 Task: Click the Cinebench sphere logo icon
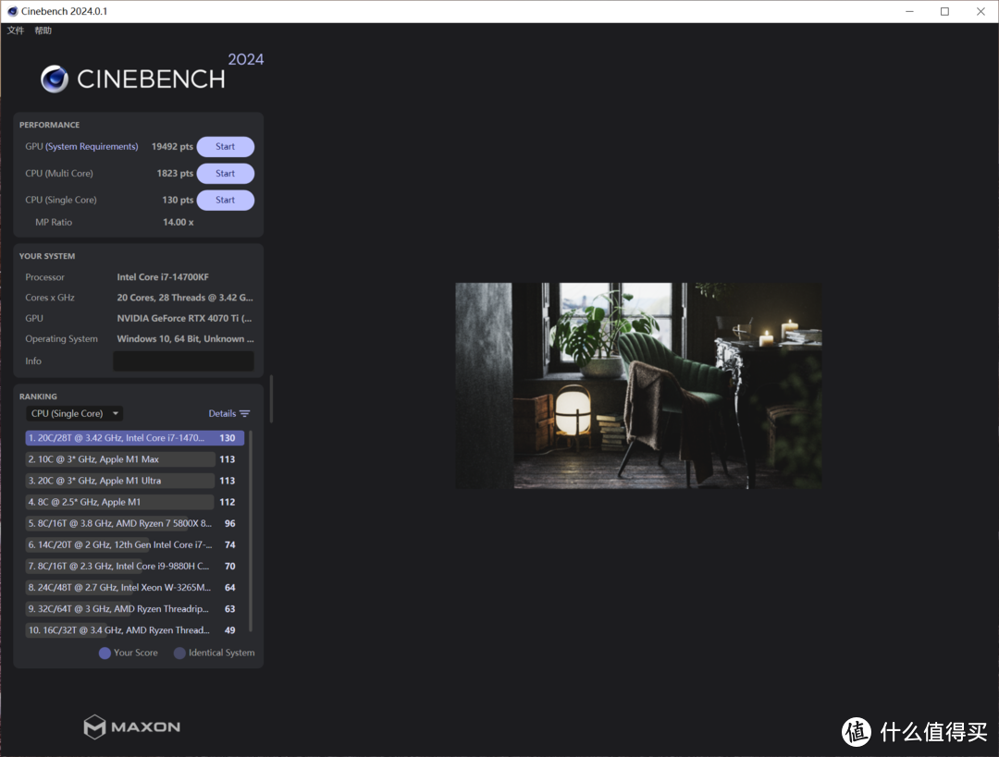[x=55, y=79]
